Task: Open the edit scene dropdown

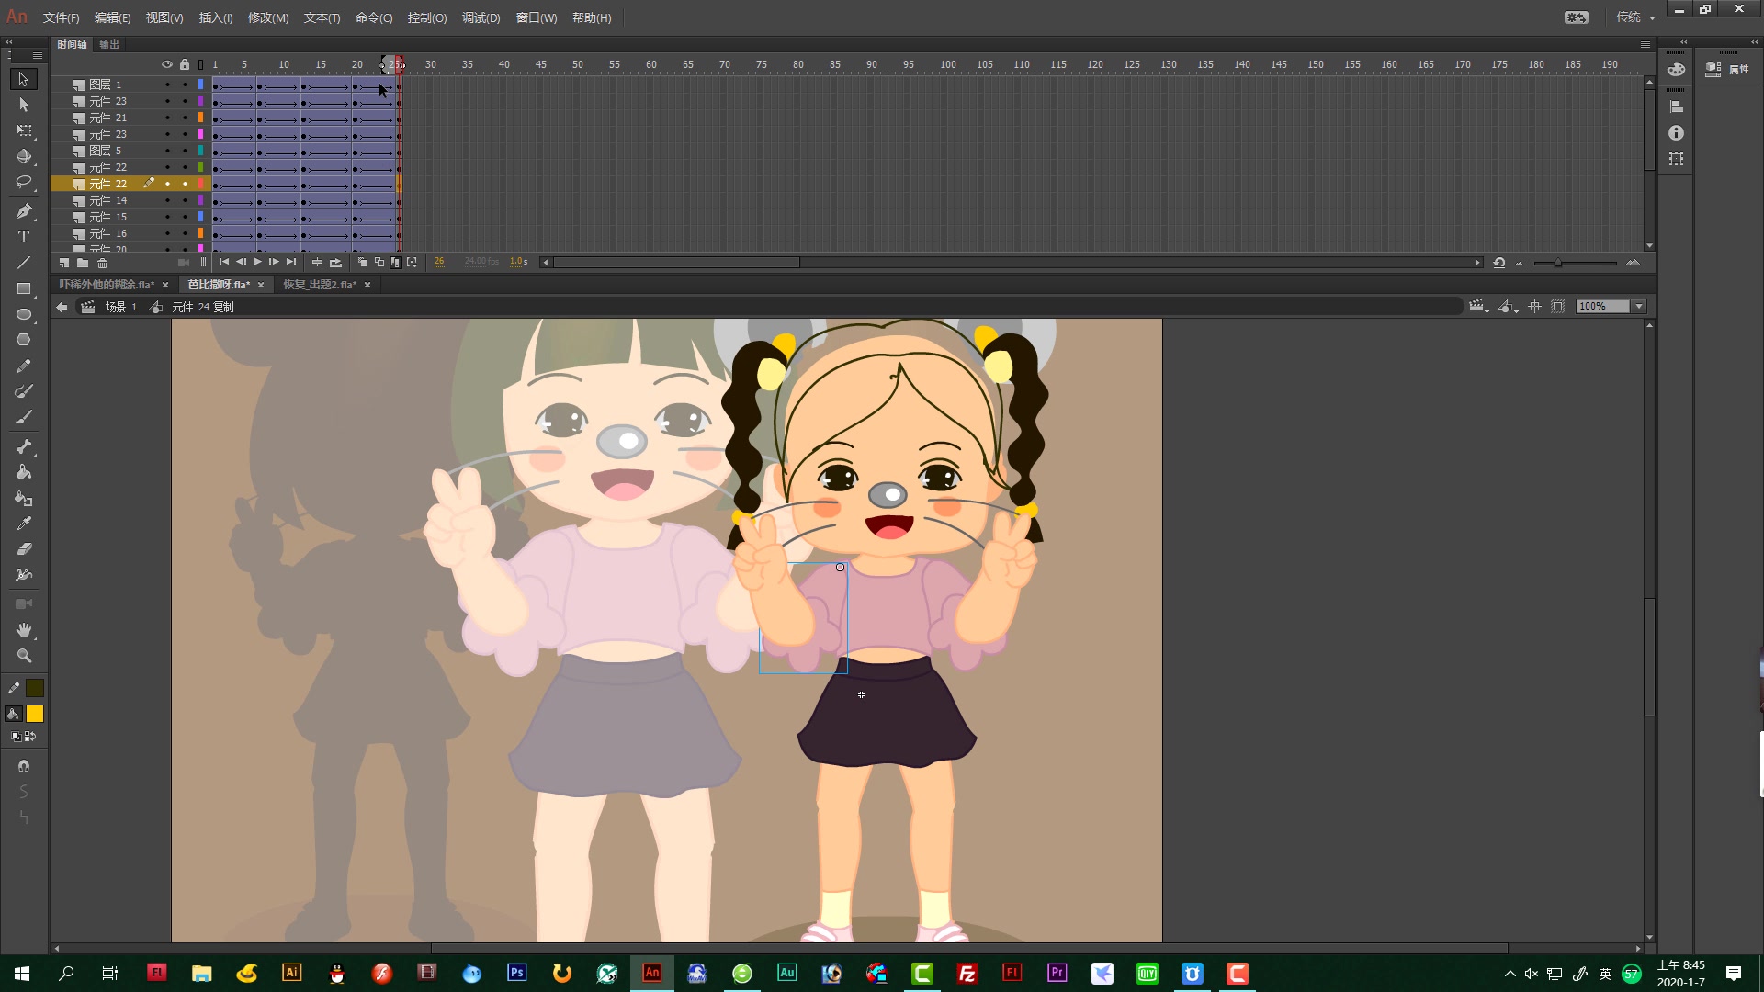Action: click(1477, 307)
